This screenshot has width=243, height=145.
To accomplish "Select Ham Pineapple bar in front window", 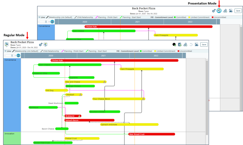I will click(142, 69).
